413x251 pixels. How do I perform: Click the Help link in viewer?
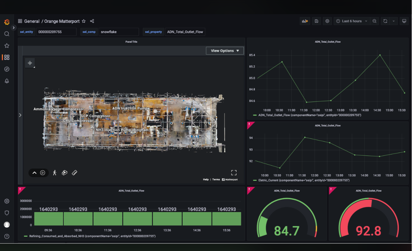pos(206,180)
